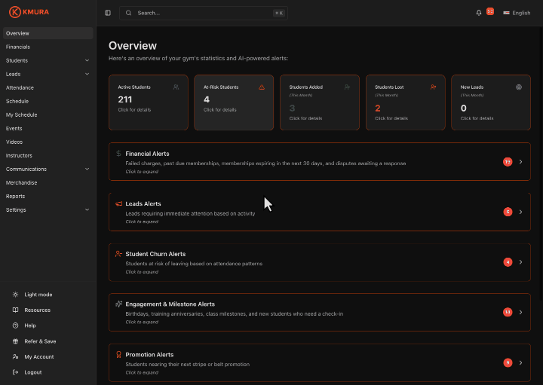Open the New Leads card details
This screenshot has width=543, height=385.
tap(491, 102)
